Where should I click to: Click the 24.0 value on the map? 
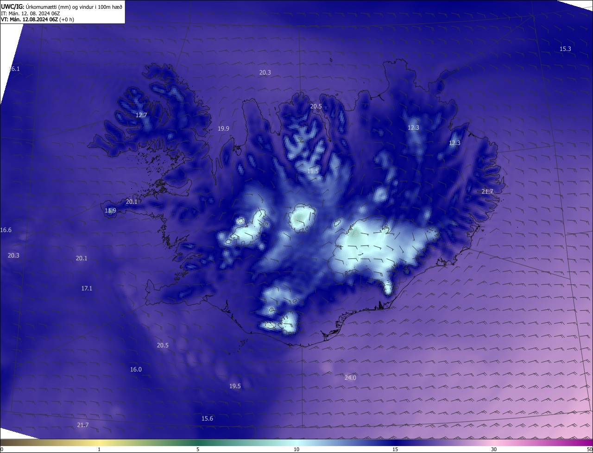350,377
